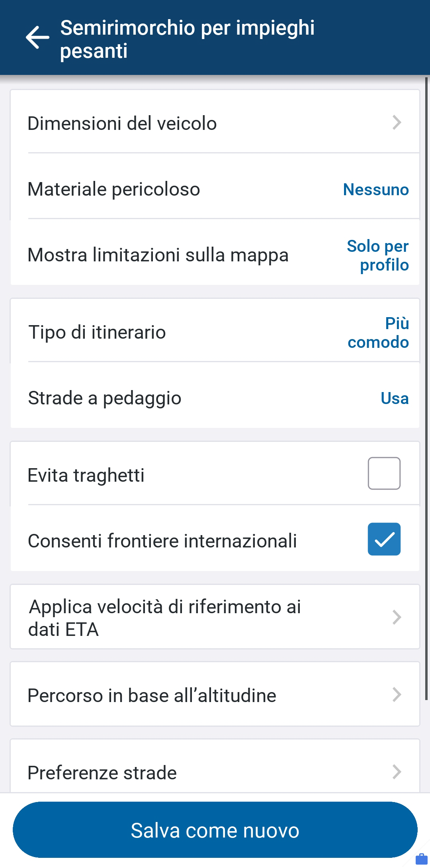
Task: Uncheck Consenti frontiere internazionali checkbox
Action: [384, 539]
